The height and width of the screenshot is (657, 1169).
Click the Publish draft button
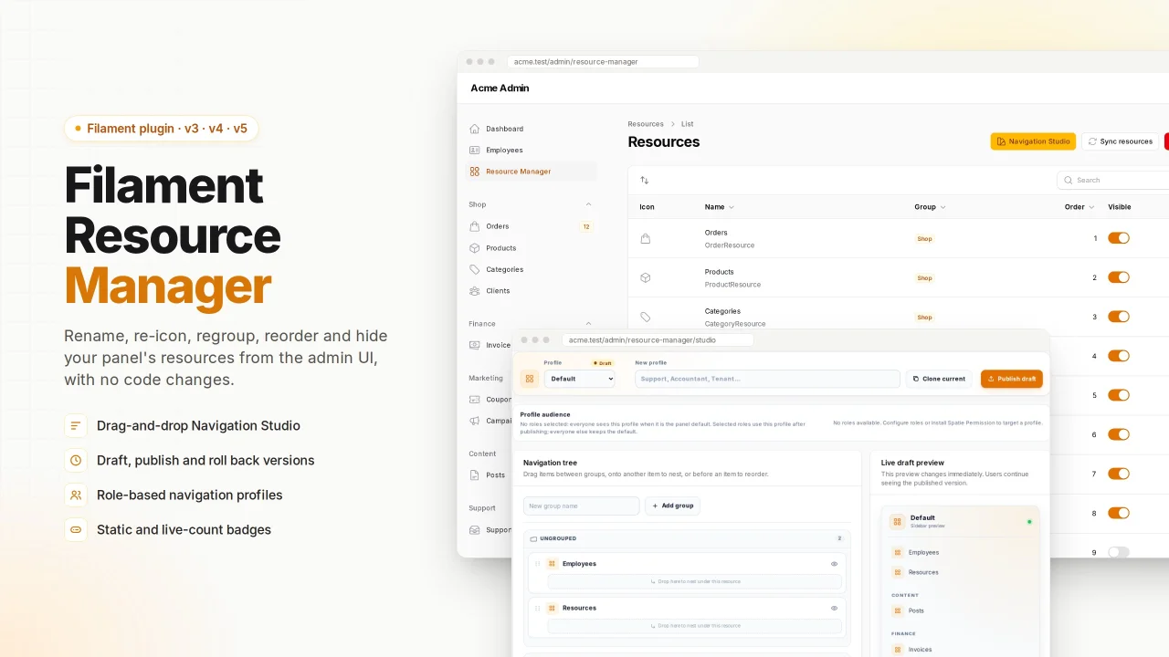(1012, 378)
